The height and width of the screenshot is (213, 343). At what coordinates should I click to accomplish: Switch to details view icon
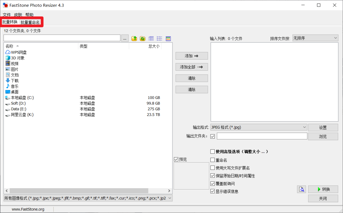pos(151,38)
